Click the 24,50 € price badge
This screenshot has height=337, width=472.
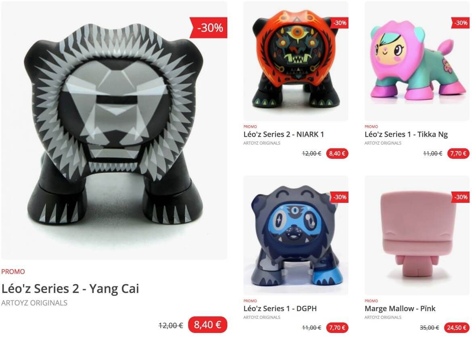[457, 328]
